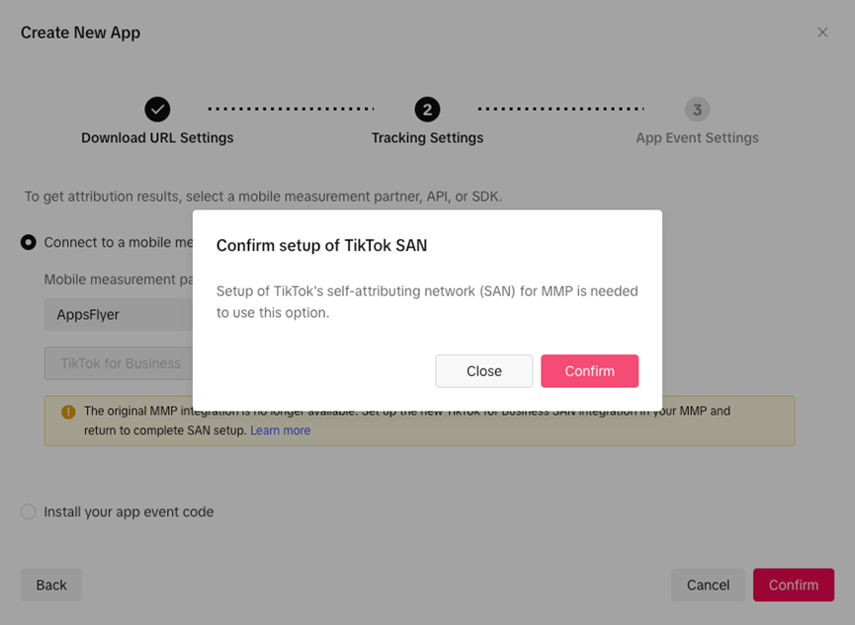Click the bottom-right Confirm button
The image size is (855, 625).
(x=794, y=585)
